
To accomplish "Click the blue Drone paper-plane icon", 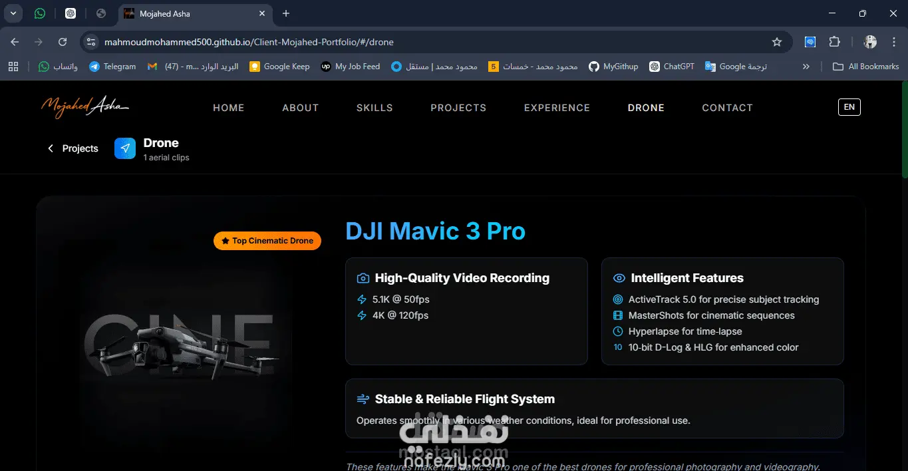I will click(x=125, y=148).
